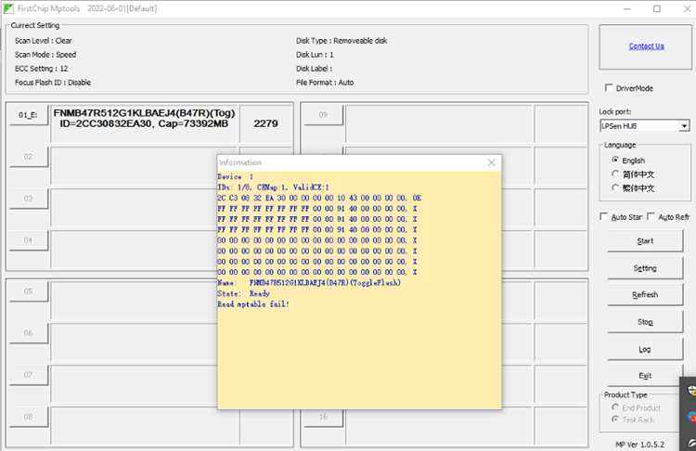
Task: Click port button 02
Action: pos(29,157)
